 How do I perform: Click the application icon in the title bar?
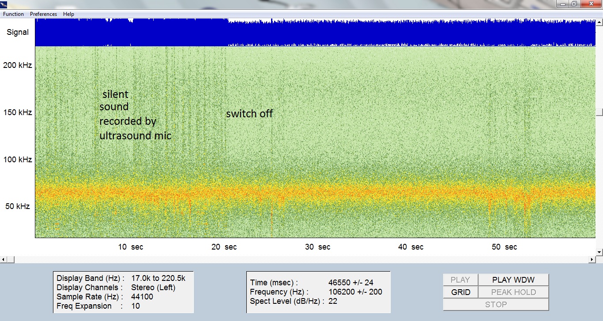(4, 4)
